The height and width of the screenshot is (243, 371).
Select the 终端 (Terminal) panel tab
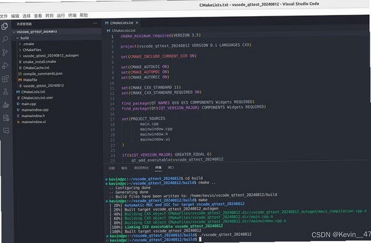click(x=158, y=168)
